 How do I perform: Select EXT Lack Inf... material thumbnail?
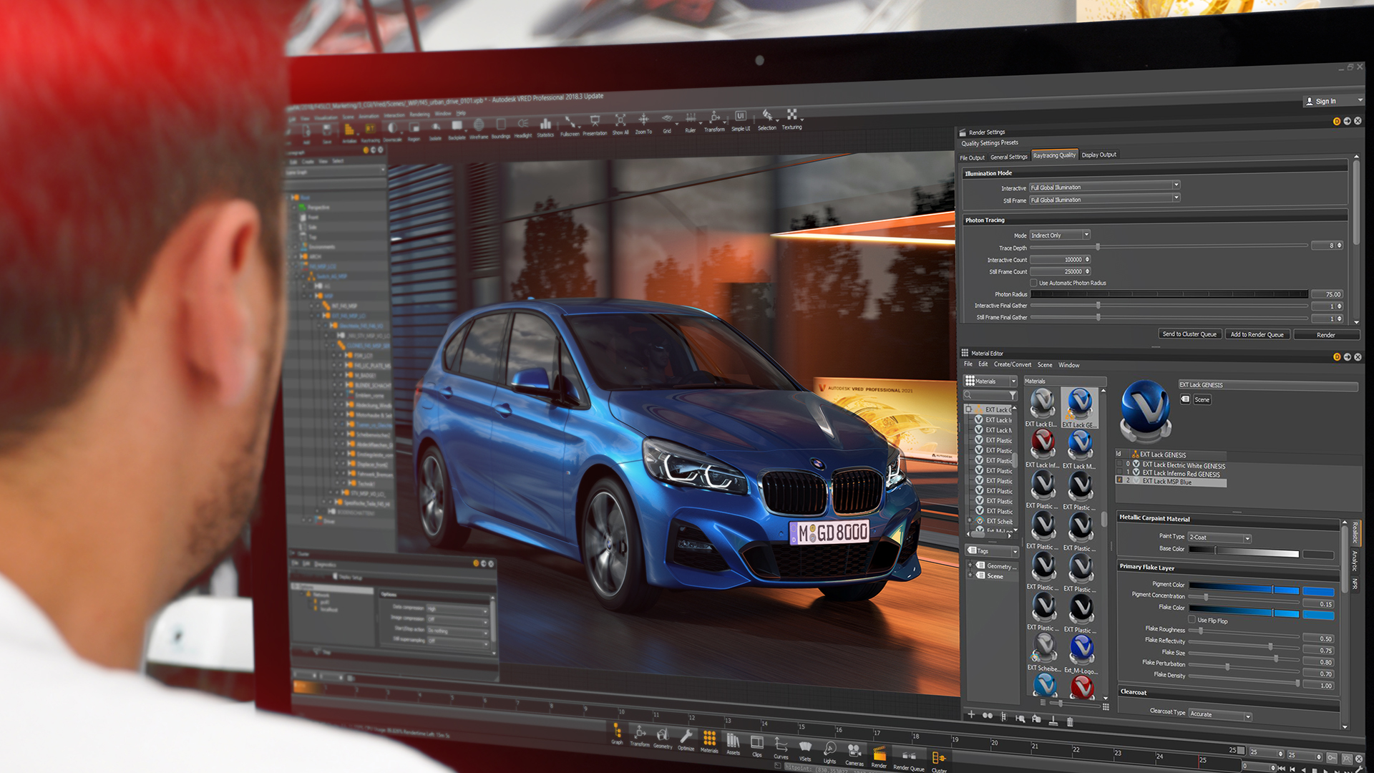pos(1043,444)
